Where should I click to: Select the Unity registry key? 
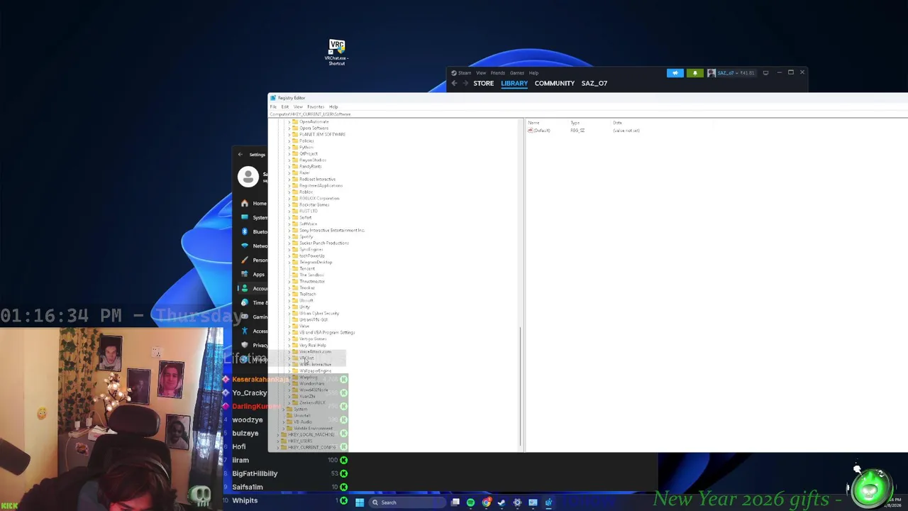click(x=305, y=307)
